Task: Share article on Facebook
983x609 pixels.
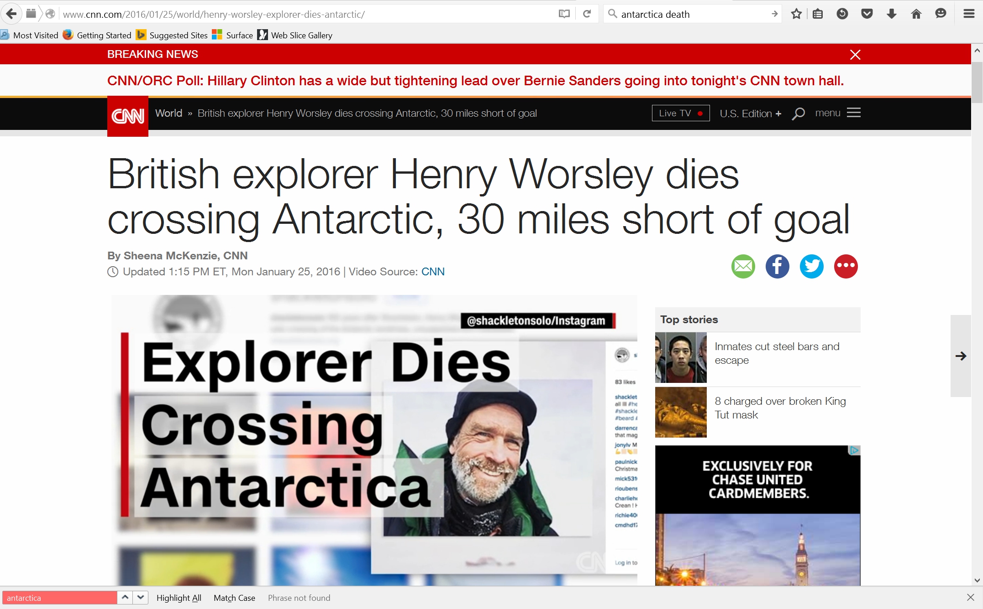Action: 778,266
